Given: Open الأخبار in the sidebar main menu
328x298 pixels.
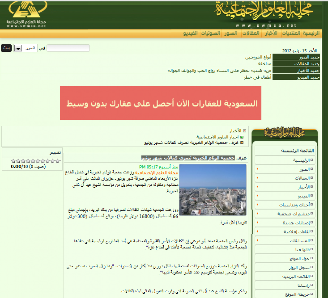Looking at the screenshot, I should click(285, 187).
